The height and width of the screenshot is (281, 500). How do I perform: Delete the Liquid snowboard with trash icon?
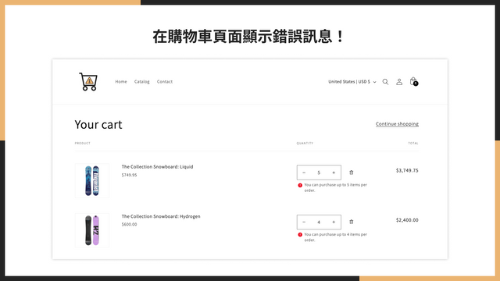(351, 173)
